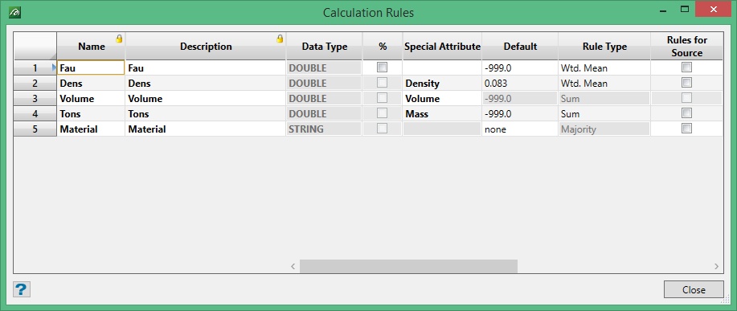Click the lock icon on Name column
737x311 pixels.
[x=120, y=39]
